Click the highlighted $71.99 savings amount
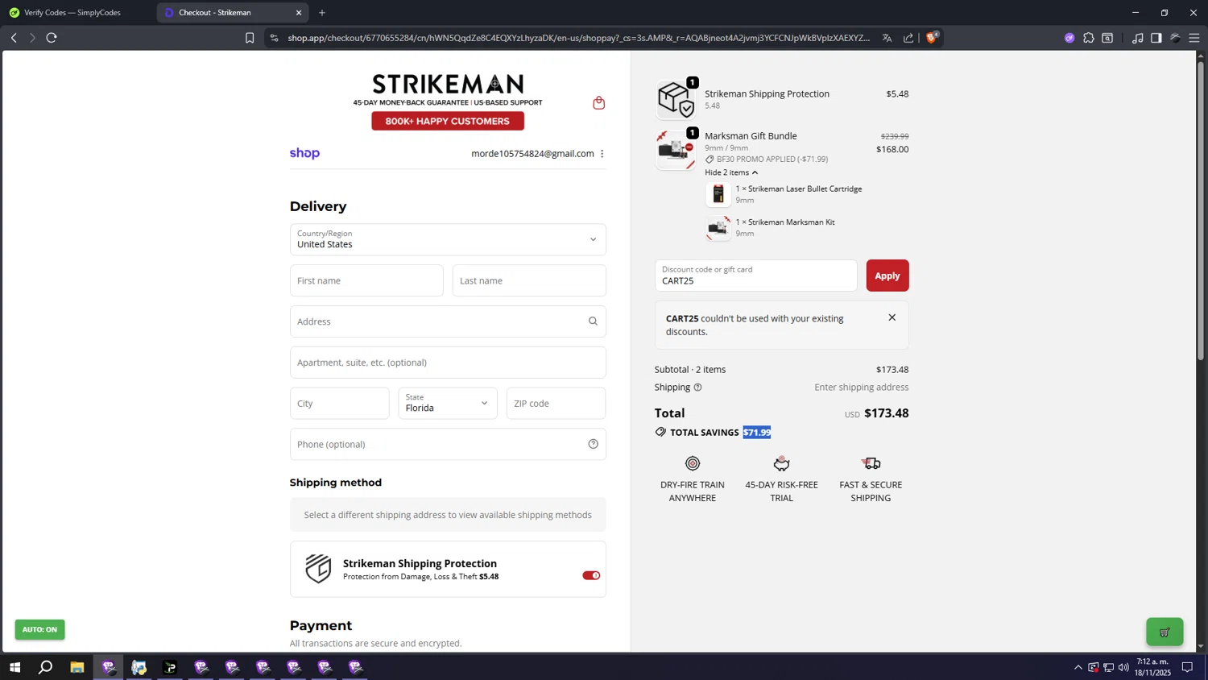Image resolution: width=1208 pixels, height=680 pixels. click(757, 433)
